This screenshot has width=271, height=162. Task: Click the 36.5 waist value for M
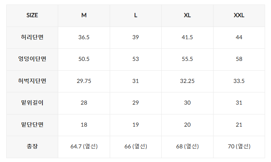coord(84,37)
